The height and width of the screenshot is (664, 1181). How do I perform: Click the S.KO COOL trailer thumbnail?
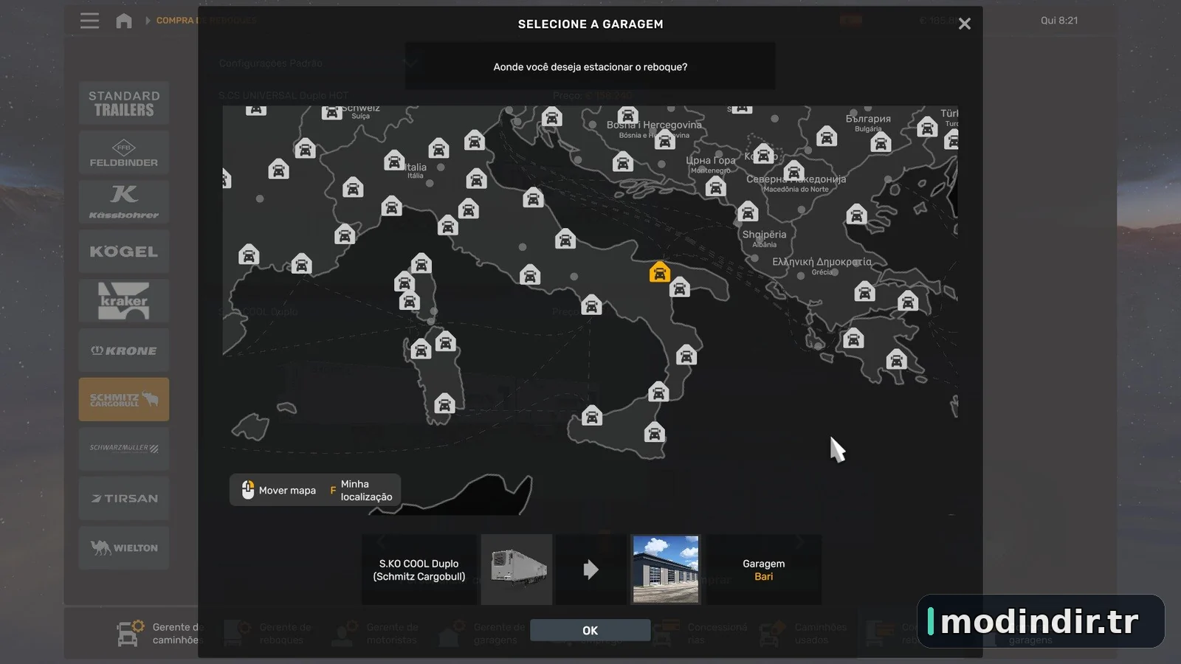[x=517, y=570]
